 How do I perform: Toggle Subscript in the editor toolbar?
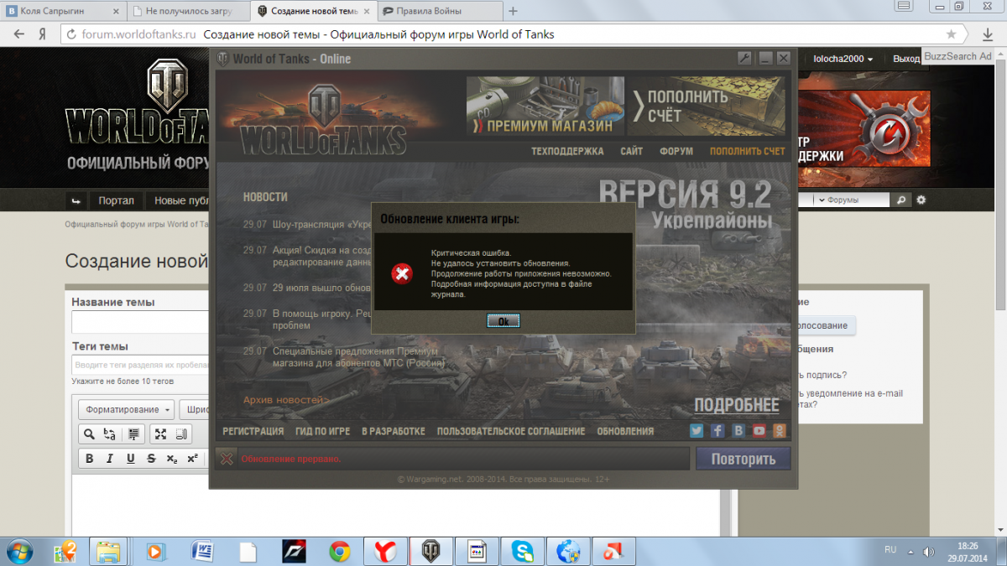172,459
